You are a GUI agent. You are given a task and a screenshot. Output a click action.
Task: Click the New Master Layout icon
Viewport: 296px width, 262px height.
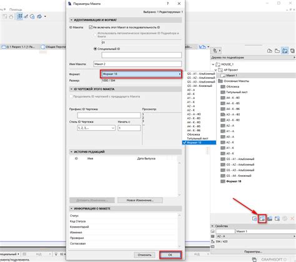point(270,218)
